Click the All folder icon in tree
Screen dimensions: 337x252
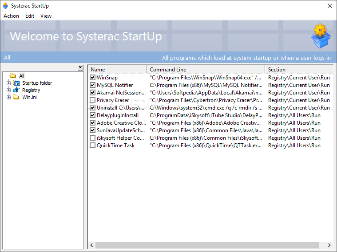(x=13, y=75)
